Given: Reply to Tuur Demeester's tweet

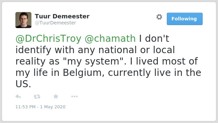Looking at the screenshot, I should pyautogui.click(x=18, y=97).
